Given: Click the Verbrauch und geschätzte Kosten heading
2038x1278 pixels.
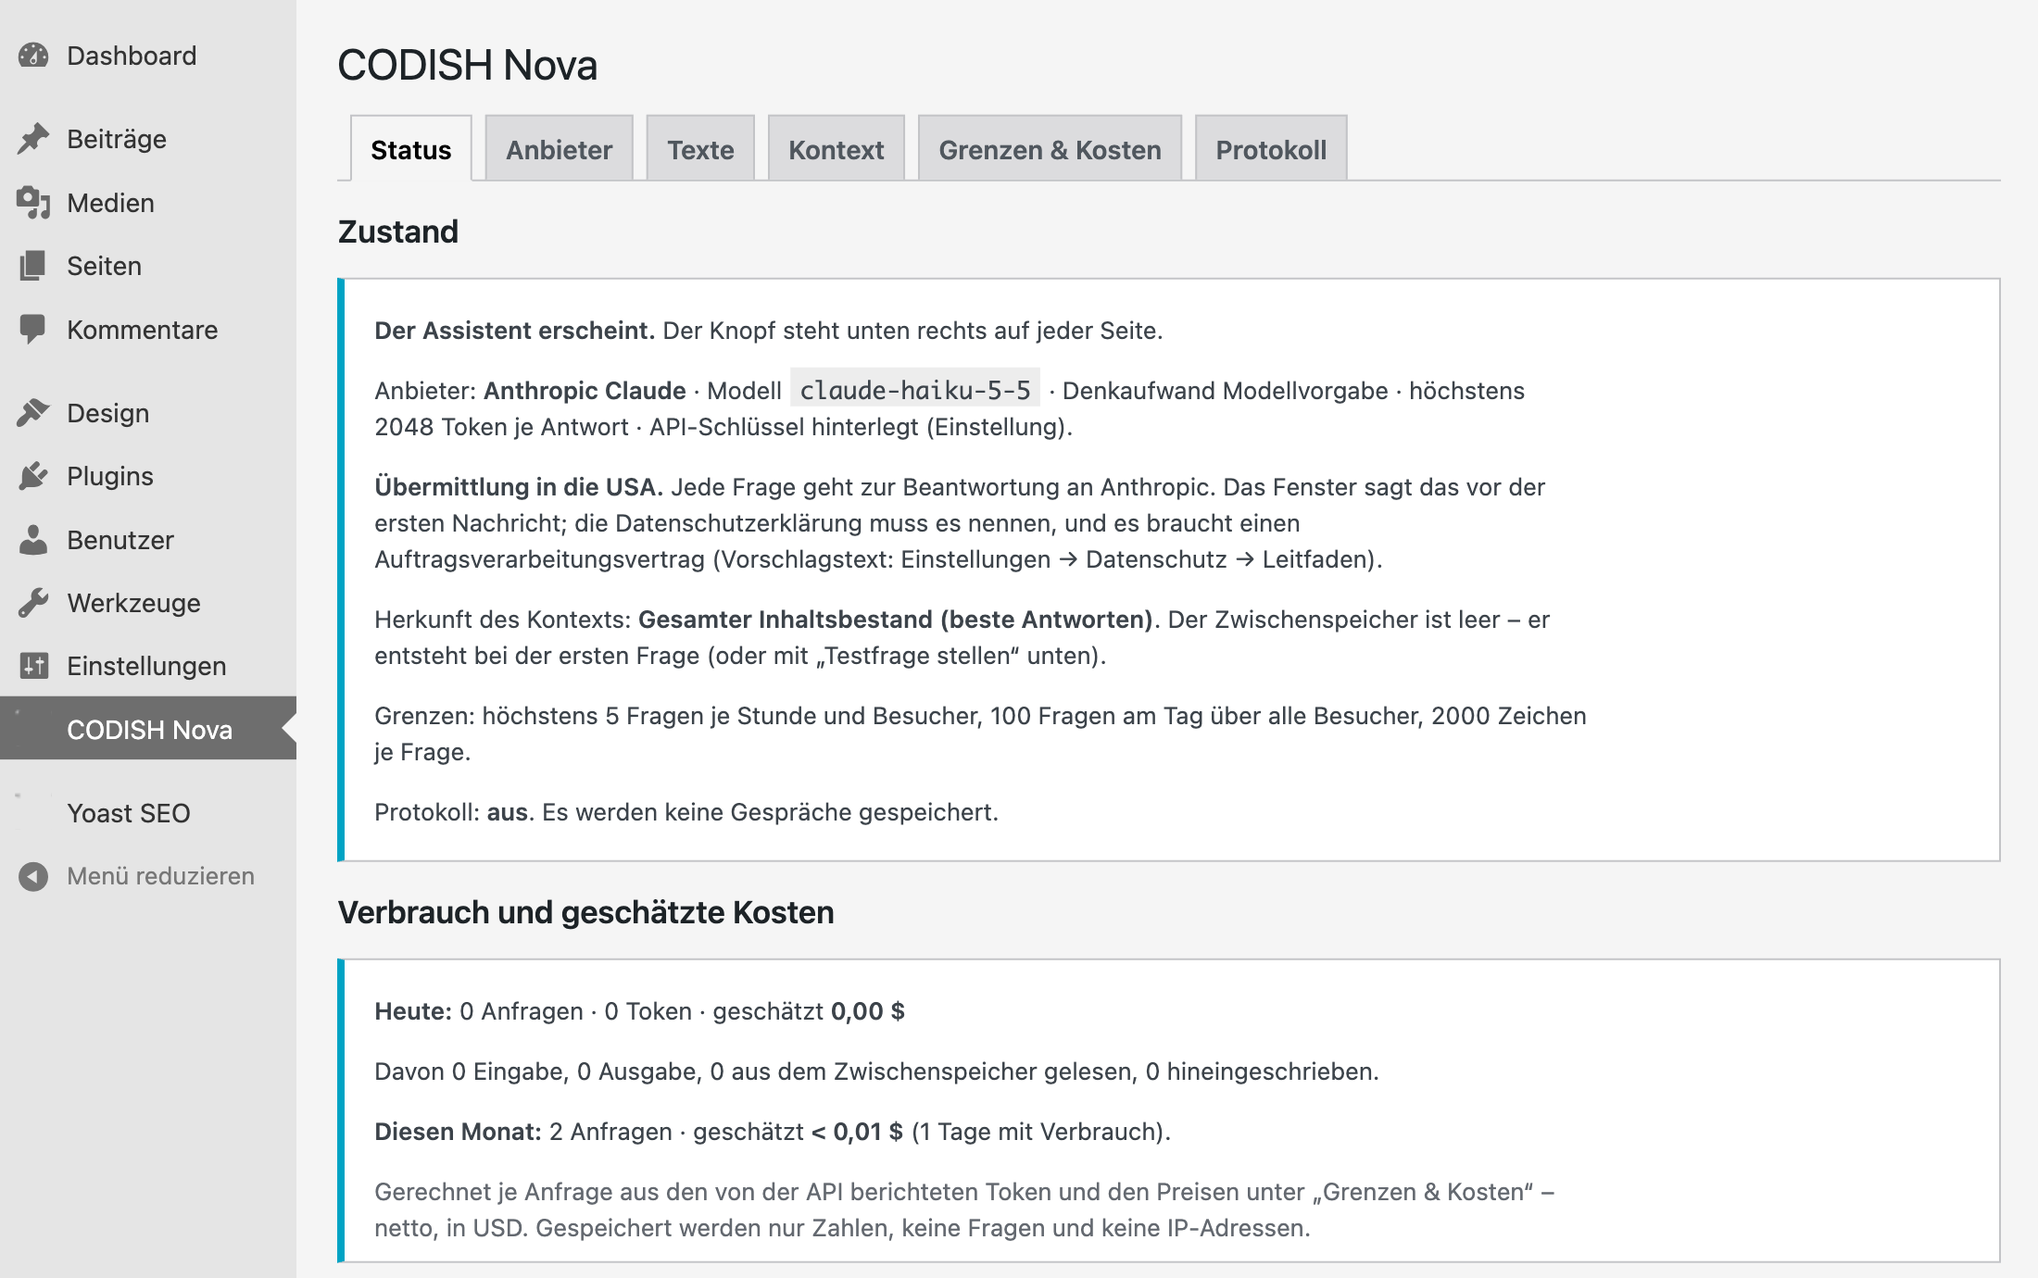Looking at the screenshot, I should click(x=586, y=912).
